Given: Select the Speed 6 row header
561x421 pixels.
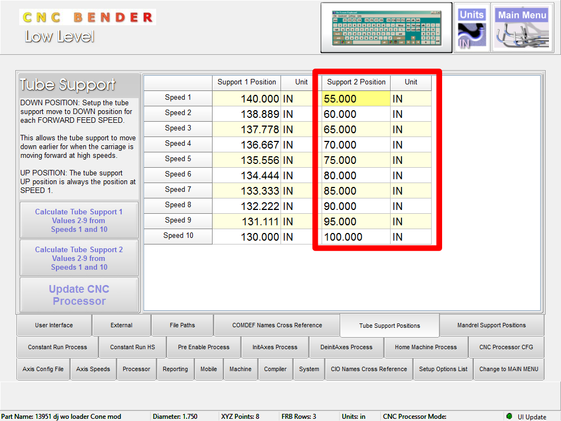Looking at the screenshot, I should pos(178,174).
